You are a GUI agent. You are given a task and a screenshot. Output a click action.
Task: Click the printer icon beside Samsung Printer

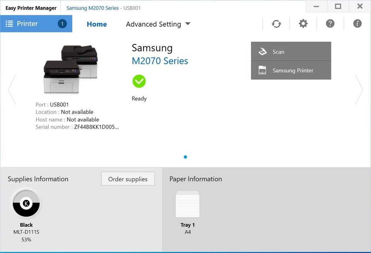click(x=262, y=70)
